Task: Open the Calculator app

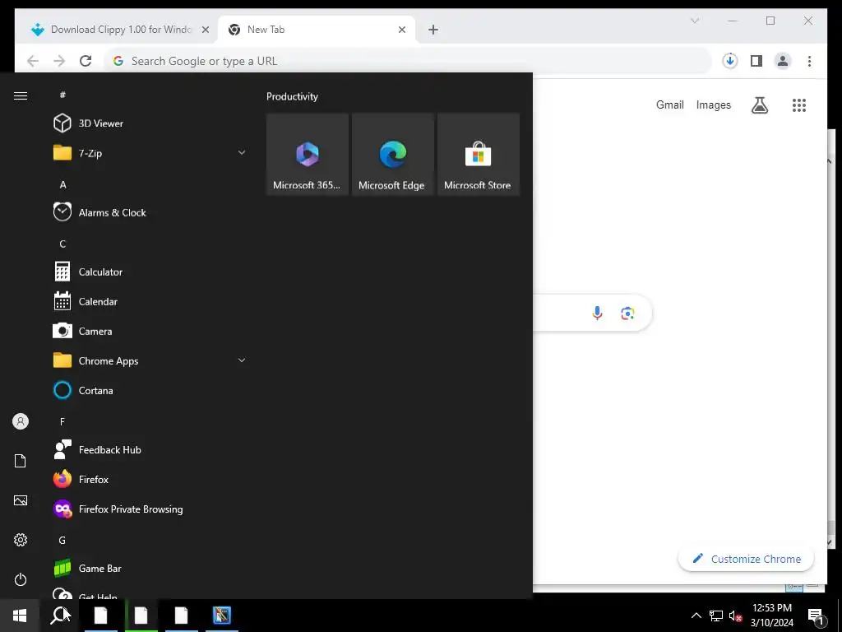Action: (150, 272)
